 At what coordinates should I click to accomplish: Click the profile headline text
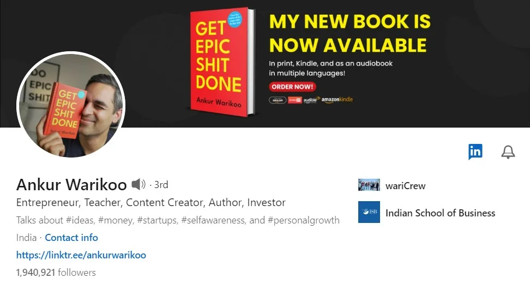click(150, 203)
